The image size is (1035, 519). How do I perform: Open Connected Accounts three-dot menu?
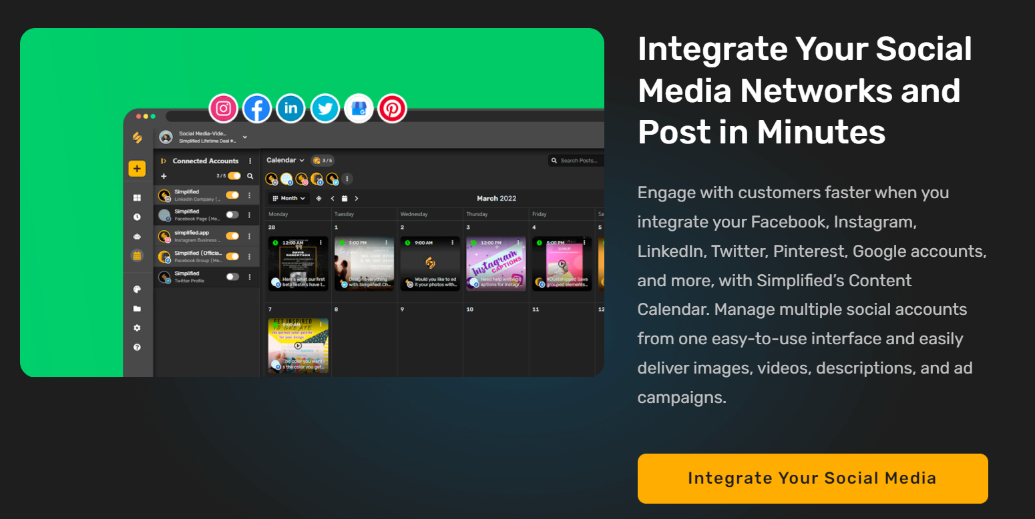(x=250, y=161)
